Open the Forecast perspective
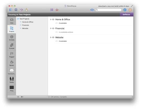Image resolution: width=141 pixels, height=109 pixels. pos(12,46)
